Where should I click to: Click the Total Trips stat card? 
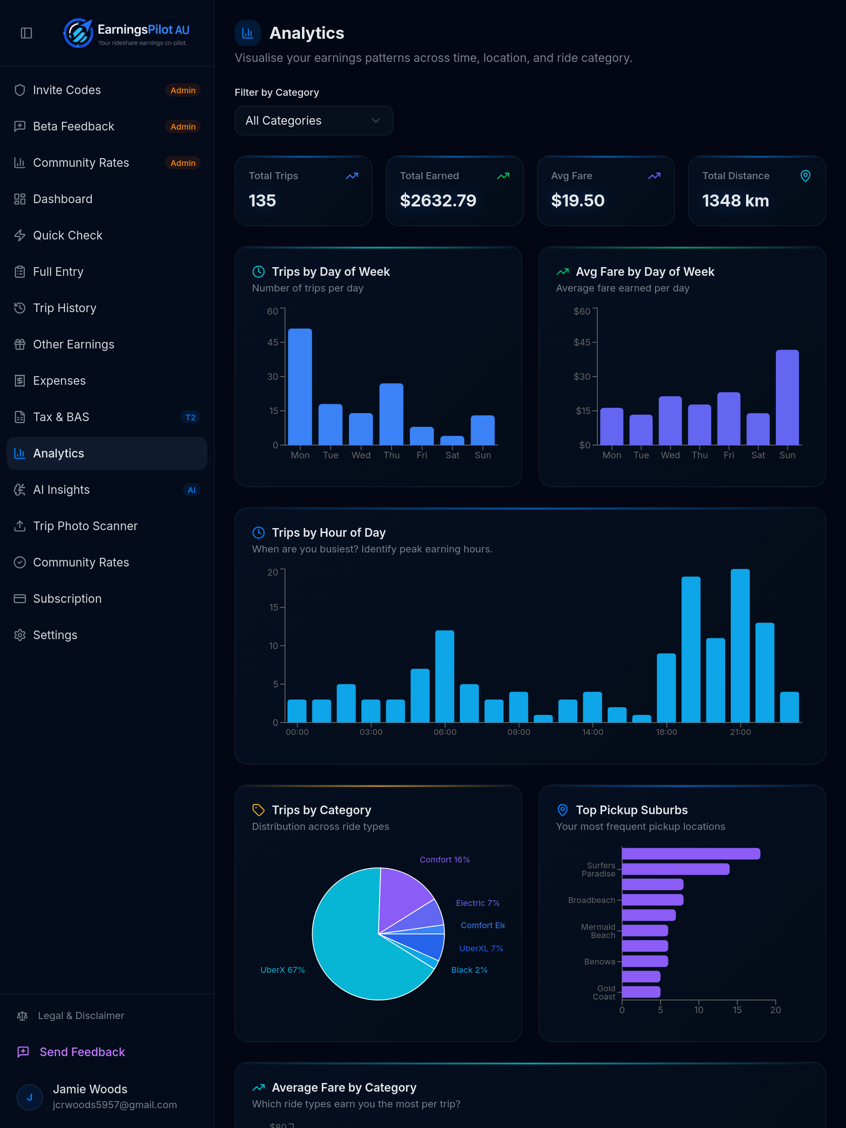304,191
